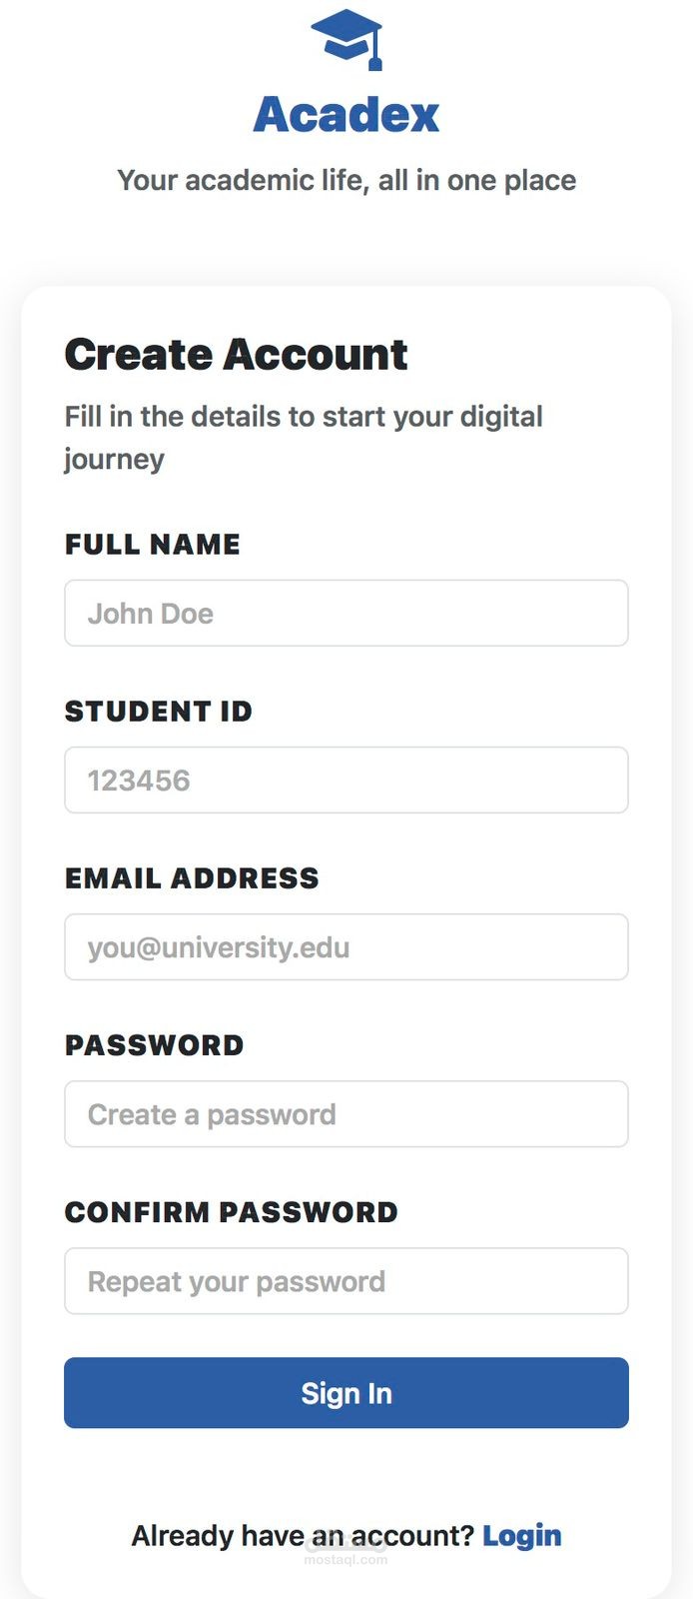Click the EMAIL ADDRESS field label
The width and height of the screenshot is (693, 1599).
point(192,877)
